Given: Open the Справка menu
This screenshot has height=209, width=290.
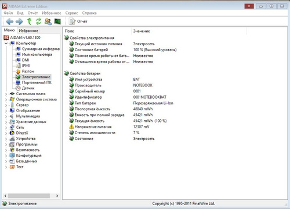Looking at the screenshot, I should [89, 13].
